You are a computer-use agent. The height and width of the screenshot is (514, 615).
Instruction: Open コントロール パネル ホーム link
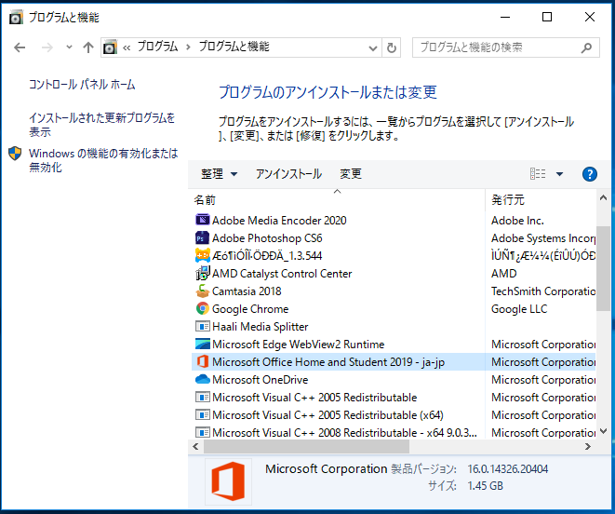[x=82, y=85]
